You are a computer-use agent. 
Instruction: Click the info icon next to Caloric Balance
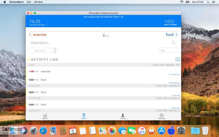[x=47, y=25]
